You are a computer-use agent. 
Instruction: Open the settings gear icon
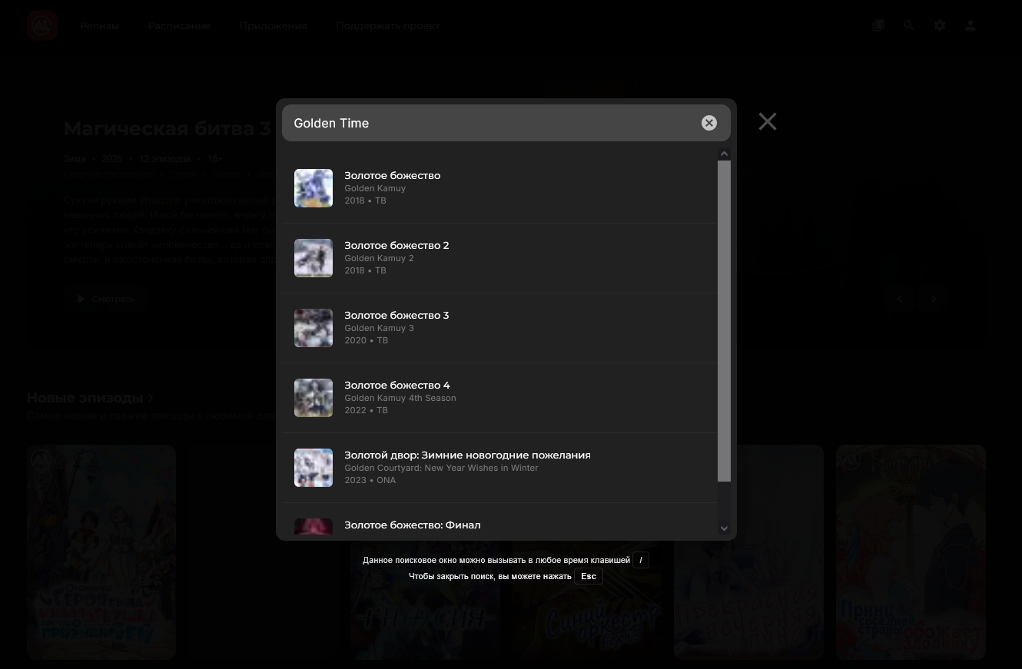[x=940, y=25]
